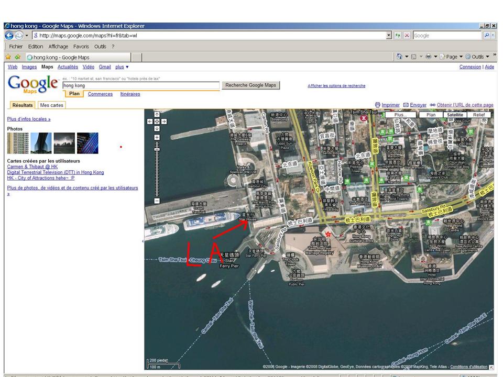Click the Home icon in command bar
Viewport: 503px width, 377px height.
click(x=399, y=57)
